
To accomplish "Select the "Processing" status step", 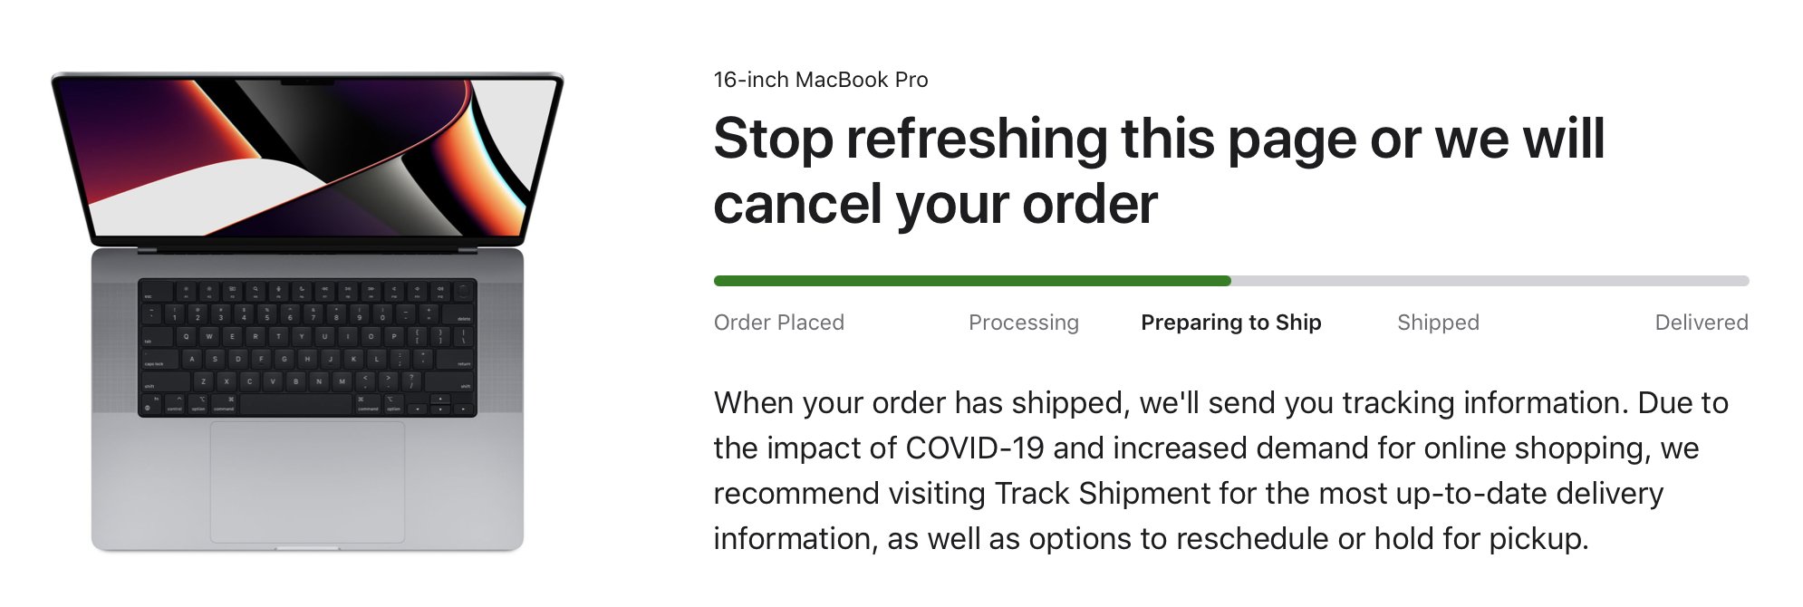I will coord(1024,323).
